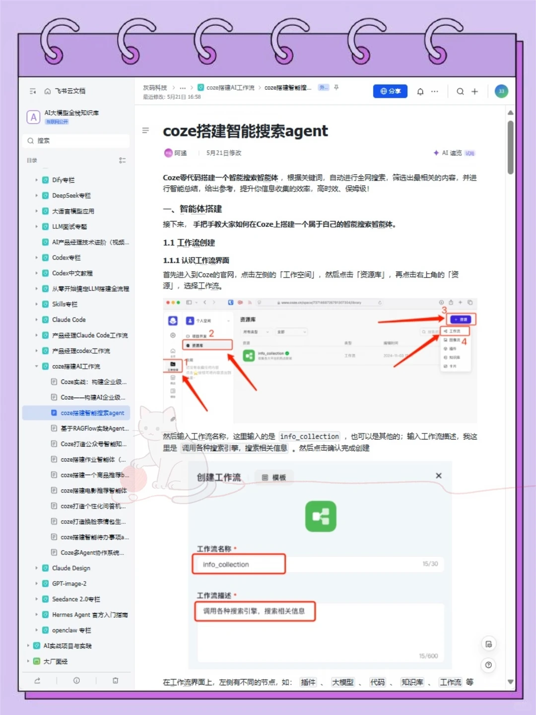Click the 模板 tab in 创建工作流 image
Image resolution: width=536 pixels, height=715 pixels.
pos(274,478)
